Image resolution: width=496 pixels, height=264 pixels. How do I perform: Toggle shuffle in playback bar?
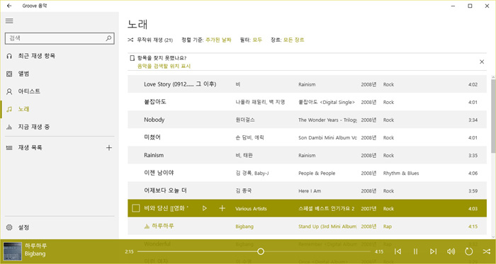coord(486,251)
